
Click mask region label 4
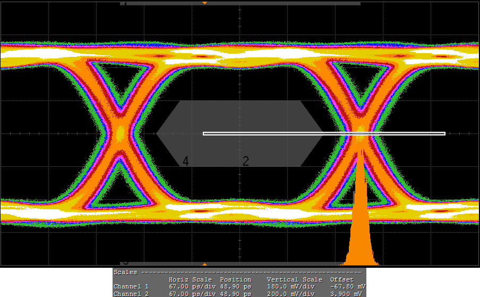tap(186, 161)
